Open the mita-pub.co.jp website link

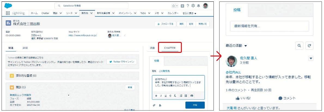click(83, 35)
